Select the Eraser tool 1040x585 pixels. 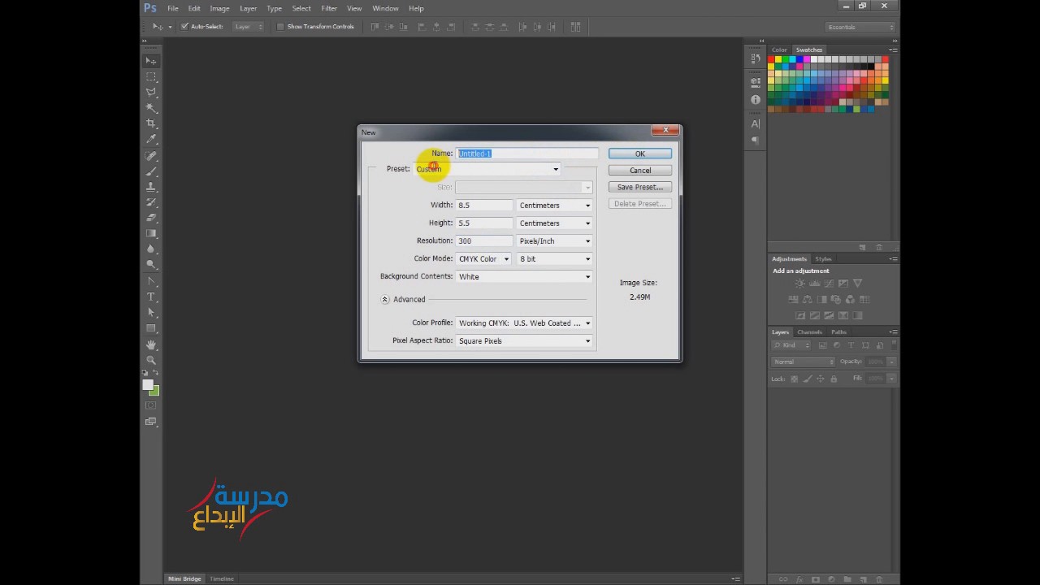[x=151, y=218]
